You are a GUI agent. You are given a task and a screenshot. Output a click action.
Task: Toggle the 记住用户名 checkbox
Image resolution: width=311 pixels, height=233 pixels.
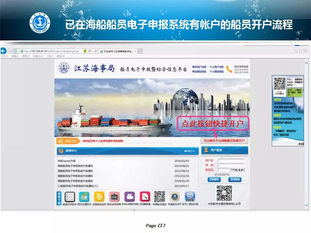pyautogui.click(x=216, y=174)
